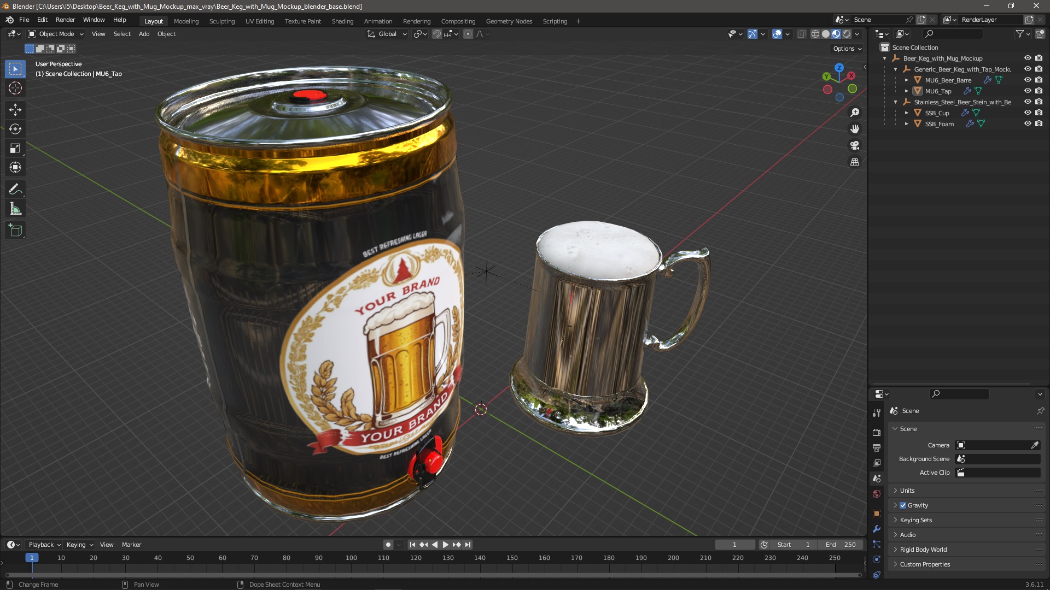Activate the Annotate pencil tool

click(15, 190)
